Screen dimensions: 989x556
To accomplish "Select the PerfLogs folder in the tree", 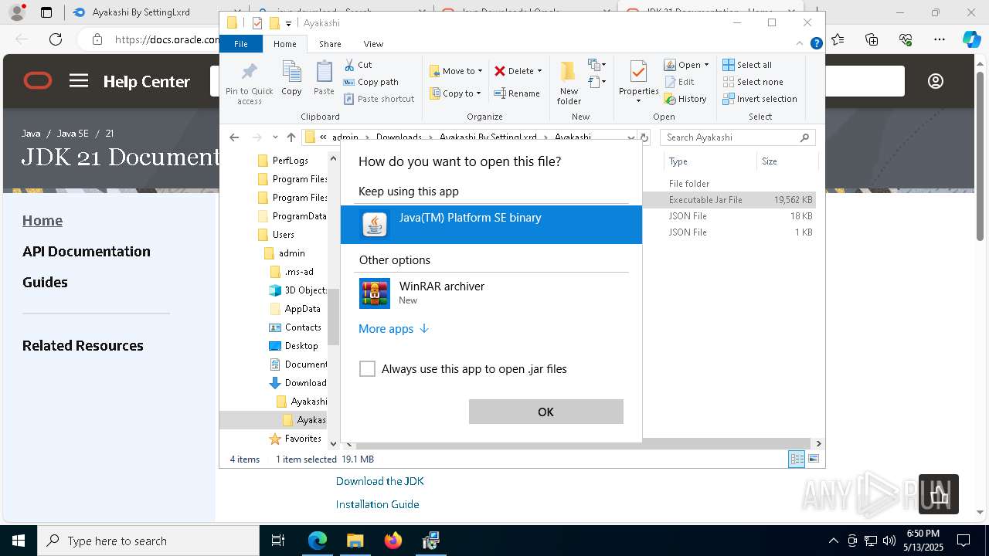I will [x=290, y=161].
